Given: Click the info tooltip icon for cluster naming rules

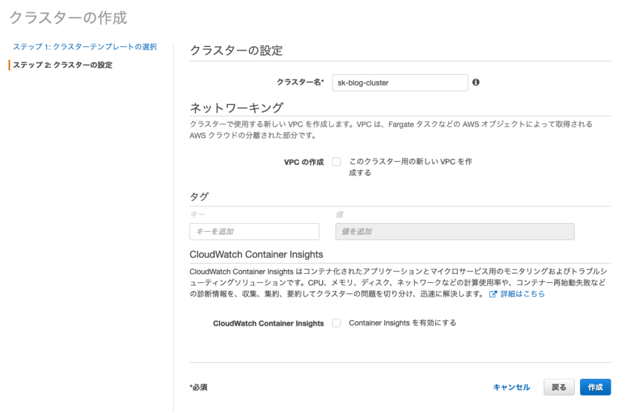Looking at the screenshot, I should (x=476, y=82).
